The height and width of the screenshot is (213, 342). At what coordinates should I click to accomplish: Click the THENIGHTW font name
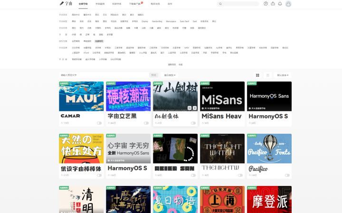pyautogui.click(x=220, y=168)
